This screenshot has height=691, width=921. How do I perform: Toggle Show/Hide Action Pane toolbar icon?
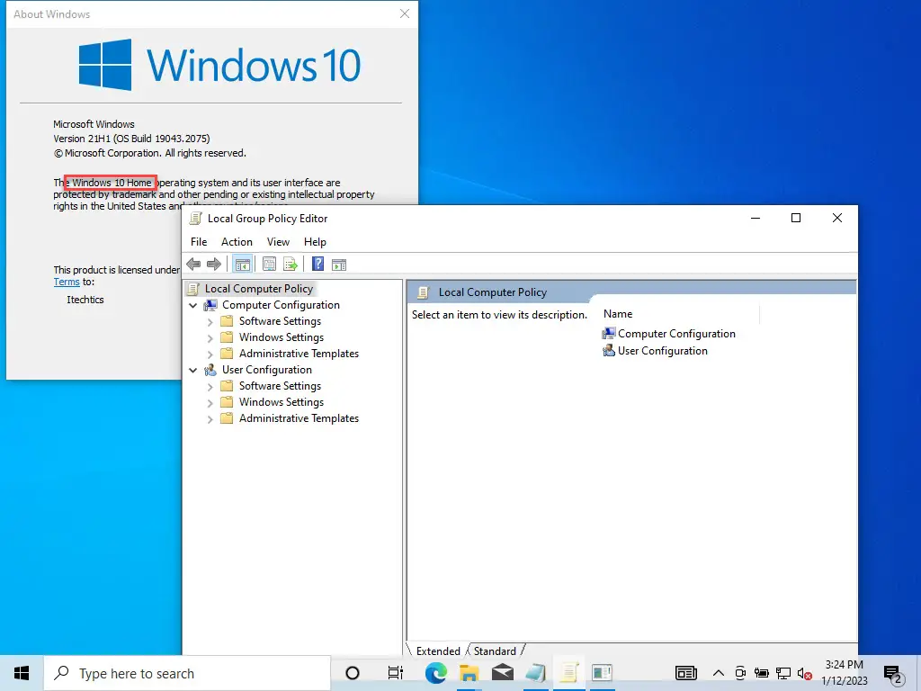tap(339, 265)
